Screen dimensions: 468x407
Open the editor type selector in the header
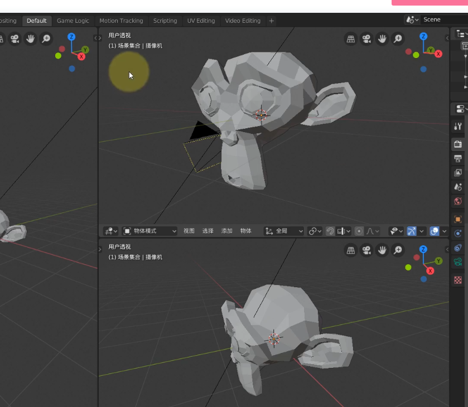110,231
